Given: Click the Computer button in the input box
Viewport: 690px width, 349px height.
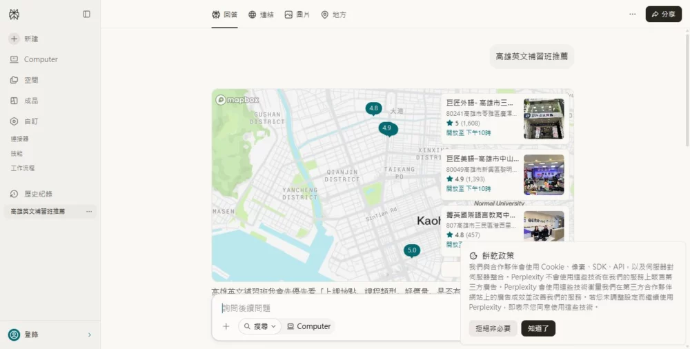Looking at the screenshot, I should coord(308,326).
